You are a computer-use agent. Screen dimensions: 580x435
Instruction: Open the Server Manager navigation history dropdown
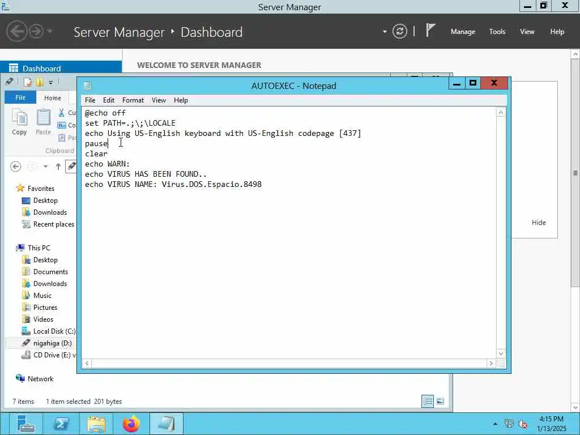[50, 32]
